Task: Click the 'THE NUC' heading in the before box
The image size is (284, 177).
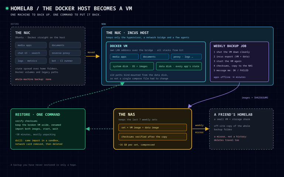Action: 23,33
